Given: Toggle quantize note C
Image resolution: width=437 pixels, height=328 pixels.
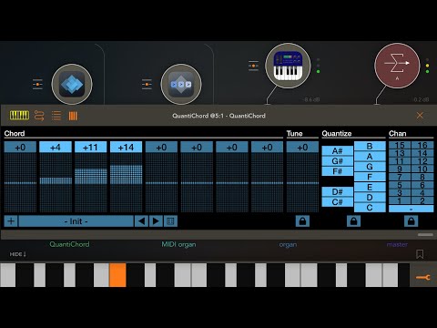Looking at the screenshot, I should (x=370, y=208).
